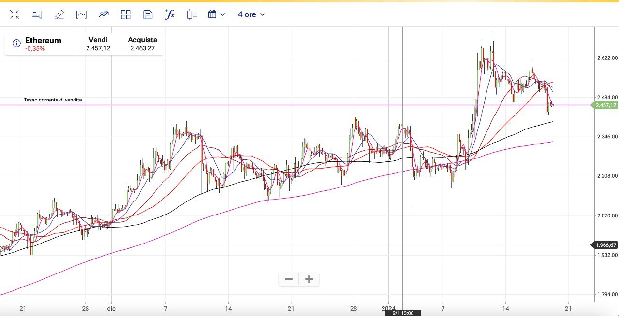Click the floppy disk save icon

(148, 14)
